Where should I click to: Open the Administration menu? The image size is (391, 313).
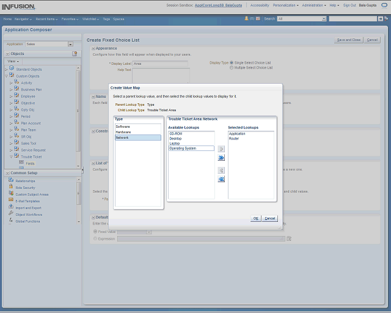pyautogui.click(x=314, y=5)
